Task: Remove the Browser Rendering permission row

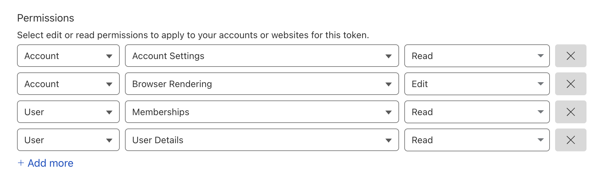Action: (x=570, y=84)
